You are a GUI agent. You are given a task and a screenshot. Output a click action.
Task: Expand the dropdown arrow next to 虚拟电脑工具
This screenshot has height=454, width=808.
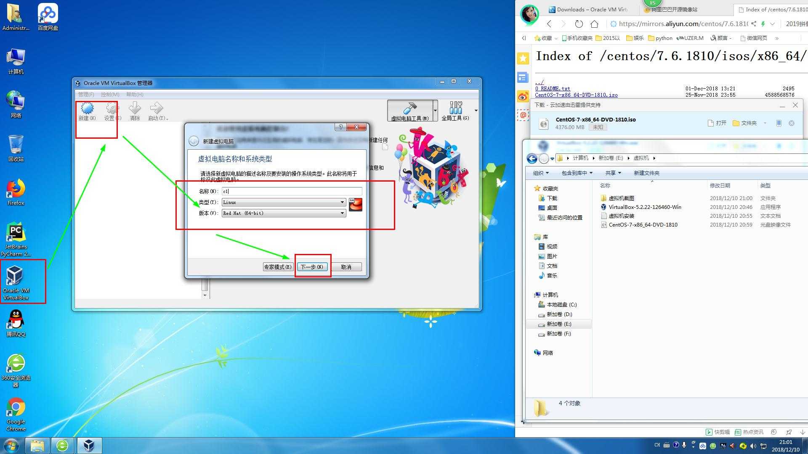[435, 111]
